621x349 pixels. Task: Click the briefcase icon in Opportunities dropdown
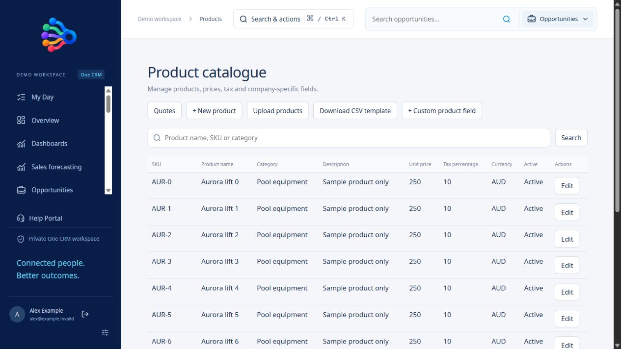(532, 19)
